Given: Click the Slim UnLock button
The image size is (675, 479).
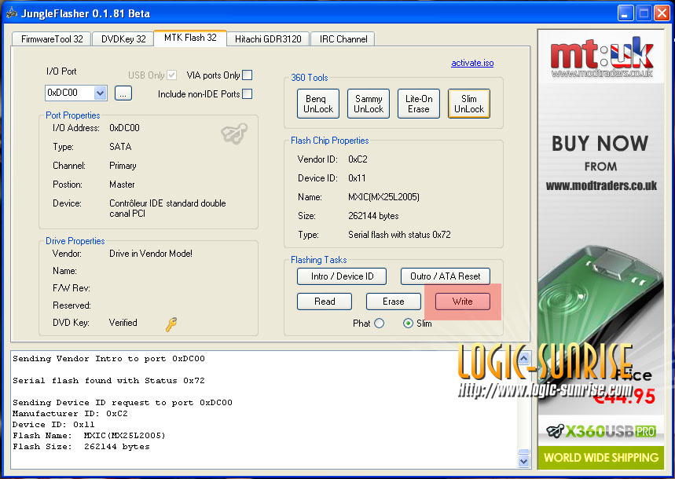Looking at the screenshot, I should [469, 104].
